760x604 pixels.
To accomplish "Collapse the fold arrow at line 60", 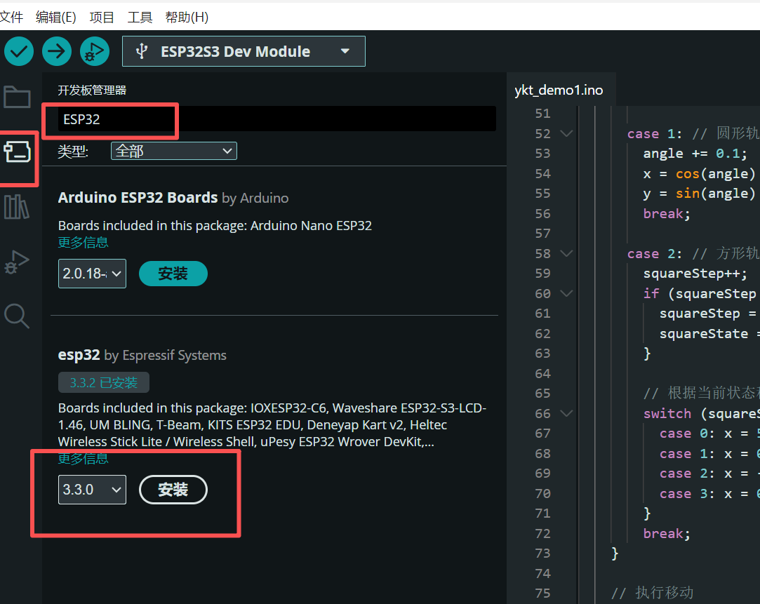I will pos(566,293).
